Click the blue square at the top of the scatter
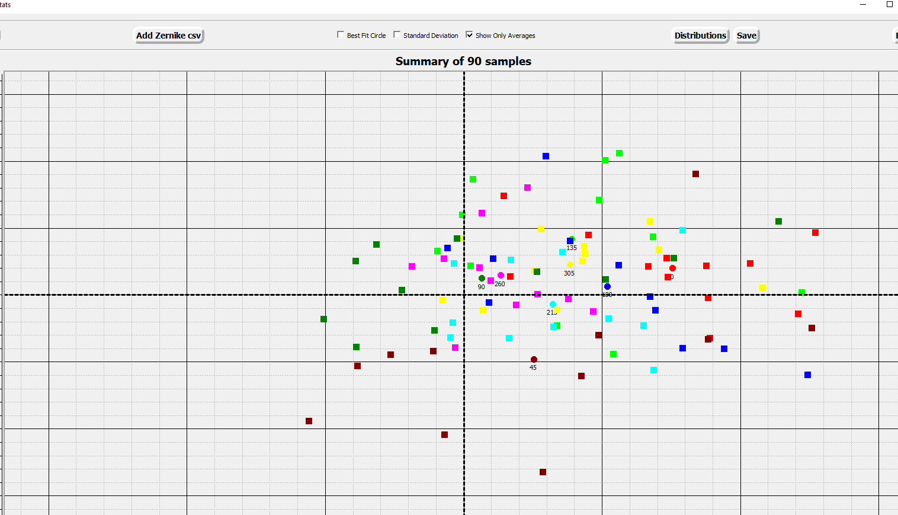 pos(545,155)
